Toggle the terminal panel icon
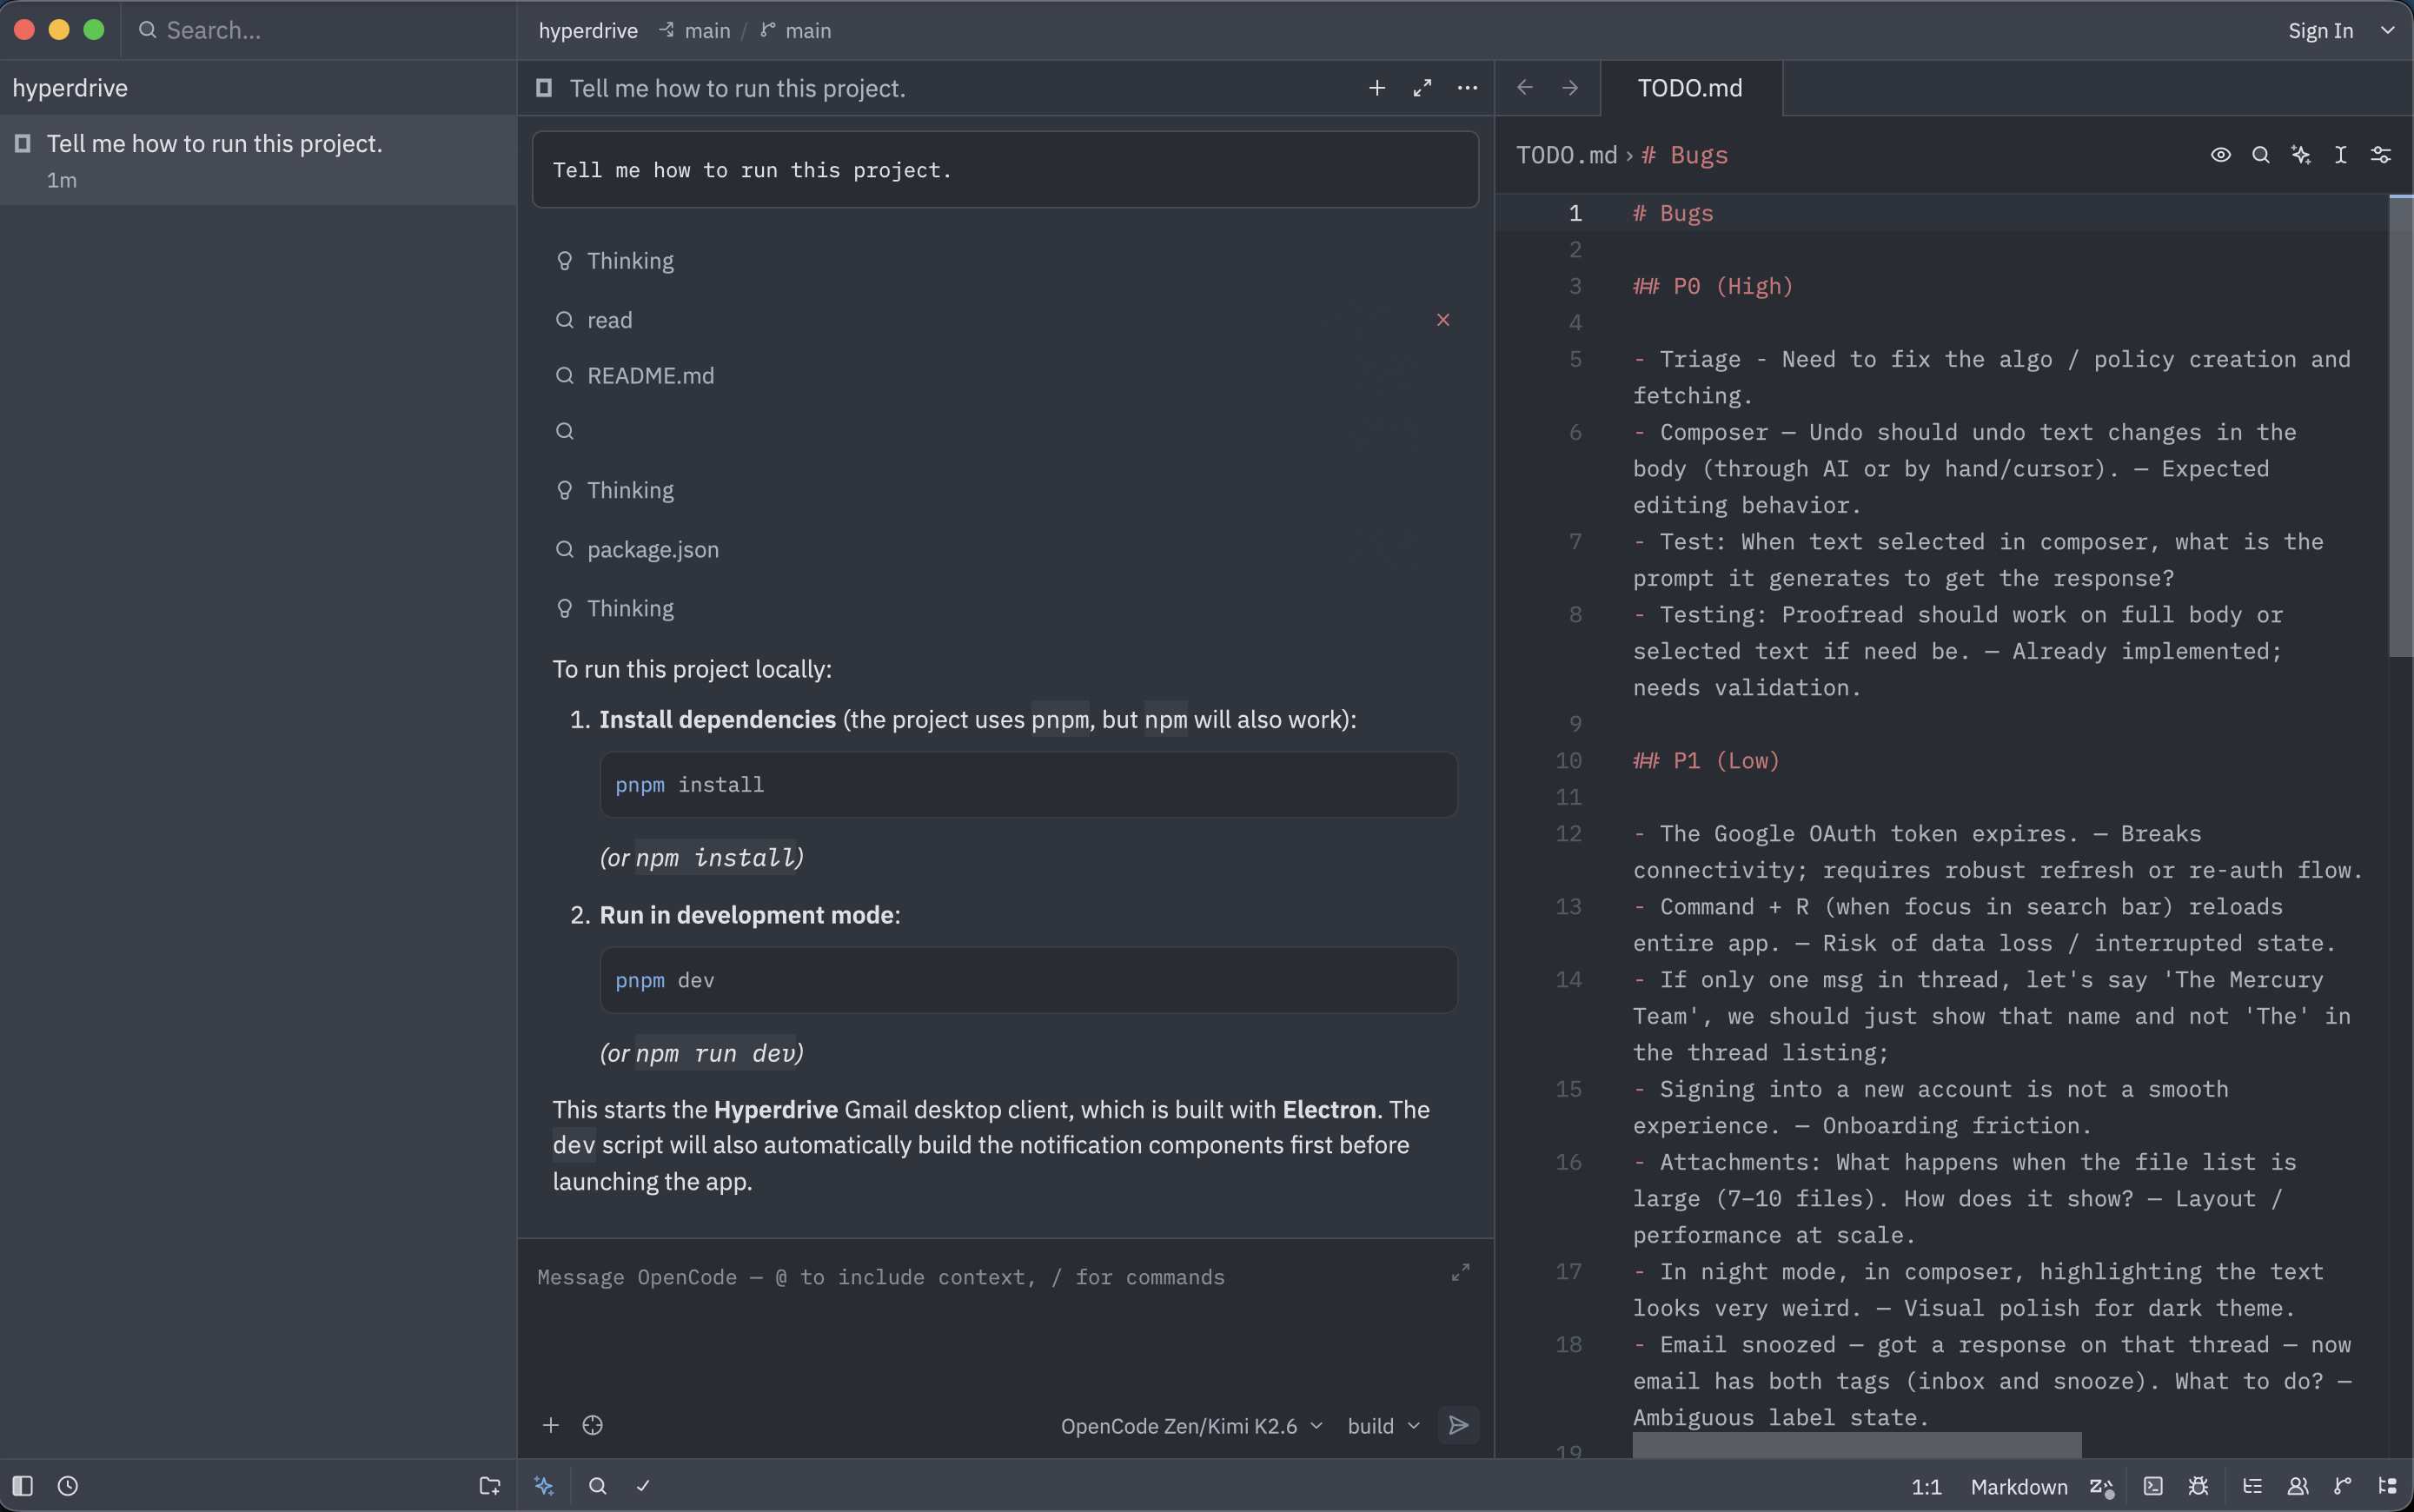Viewport: 2414px width, 1512px height. [x=2153, y=1486]
